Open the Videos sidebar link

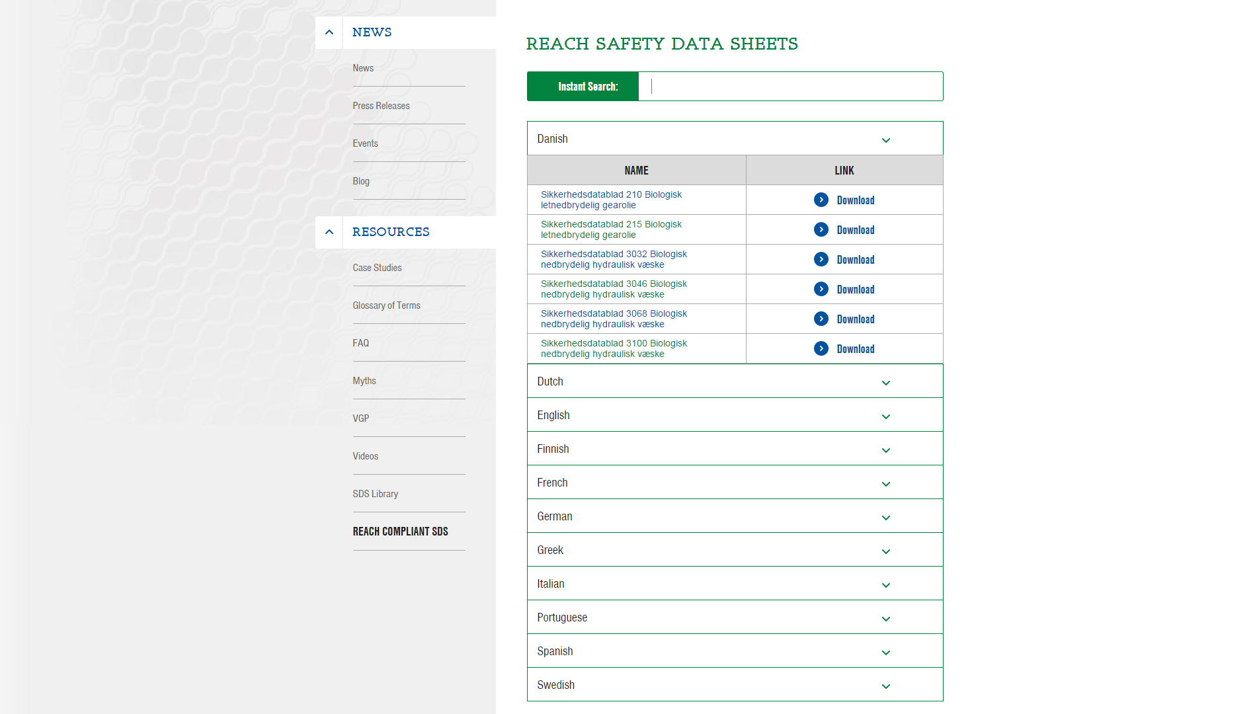coord(365,456)
